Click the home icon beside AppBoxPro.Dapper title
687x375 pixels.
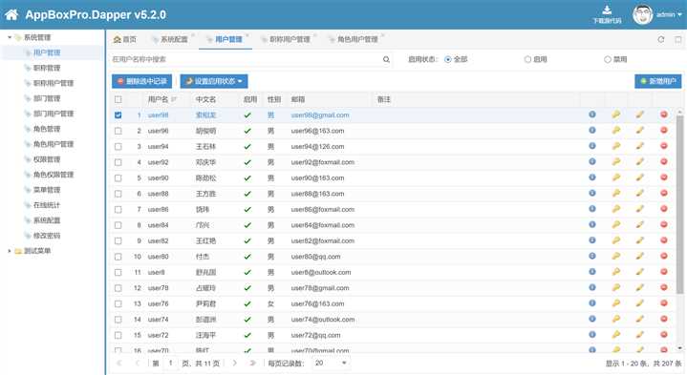coord(11,15)
